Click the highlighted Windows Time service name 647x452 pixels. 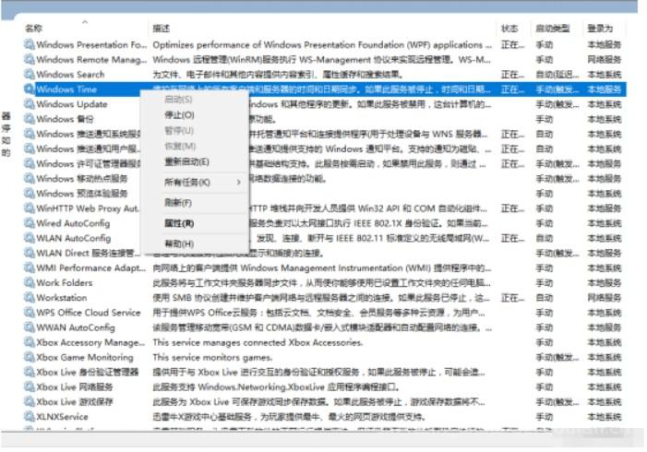pos(66,89)
